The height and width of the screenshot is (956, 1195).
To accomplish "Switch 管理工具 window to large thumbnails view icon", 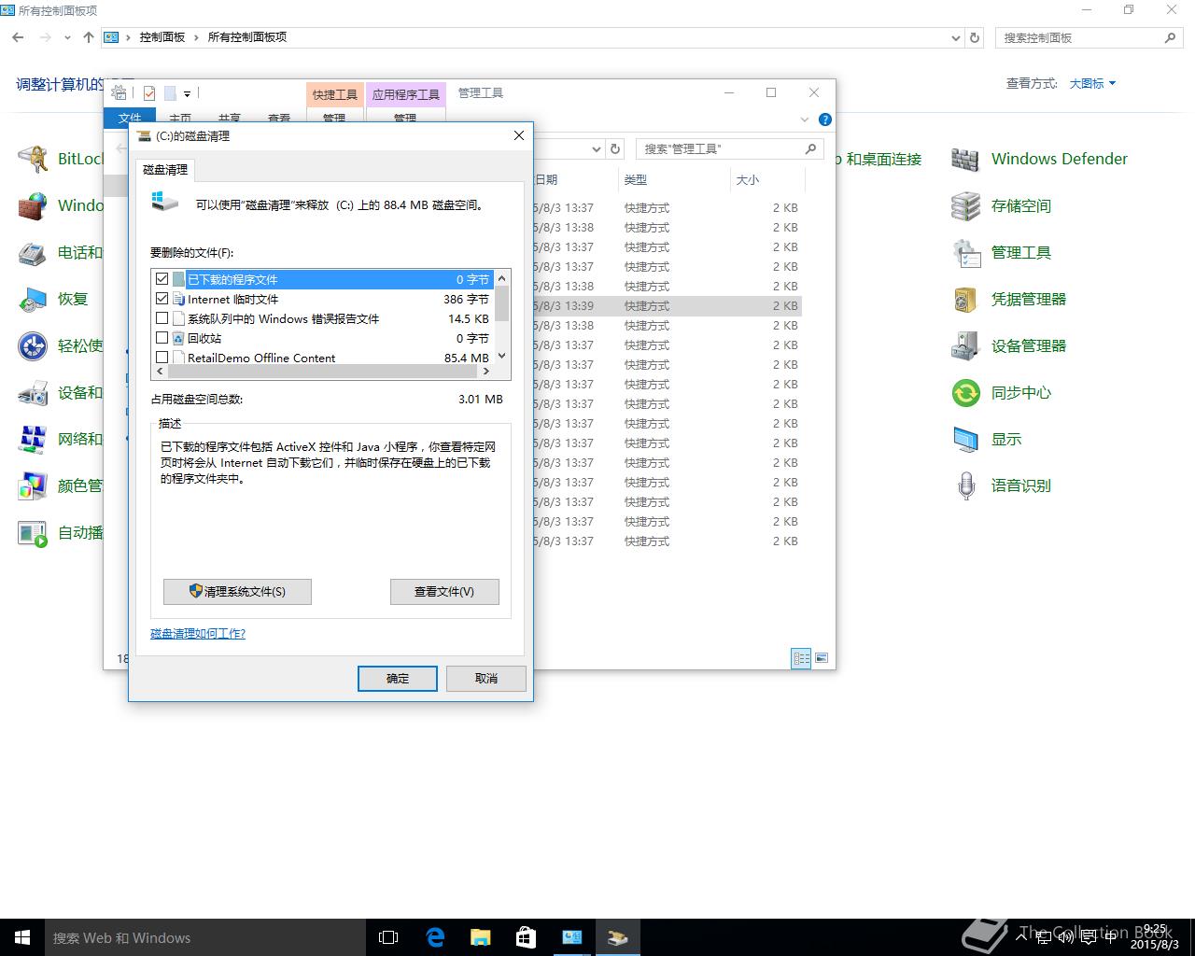I will [x=822, y=658].
